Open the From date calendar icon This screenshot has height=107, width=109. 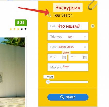click(x=64, y=57)
